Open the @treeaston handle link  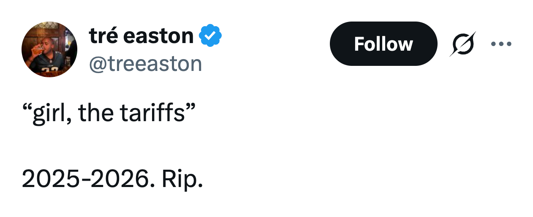145,63
